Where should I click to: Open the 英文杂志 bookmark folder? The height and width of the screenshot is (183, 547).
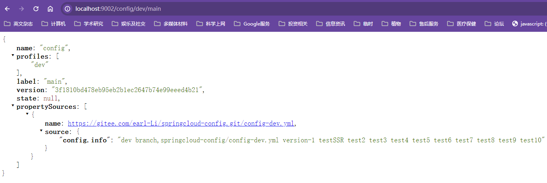18,24
